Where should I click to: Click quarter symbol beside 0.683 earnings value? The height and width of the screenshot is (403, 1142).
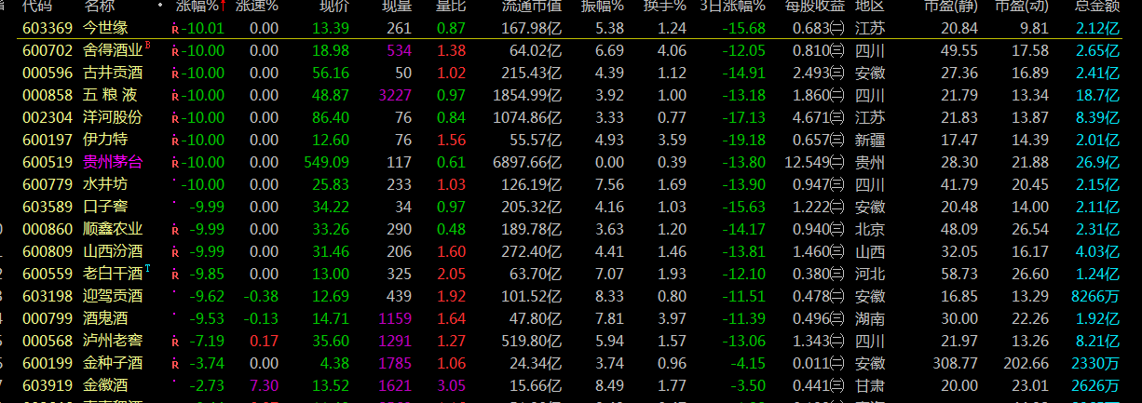[x=837, y=28]
